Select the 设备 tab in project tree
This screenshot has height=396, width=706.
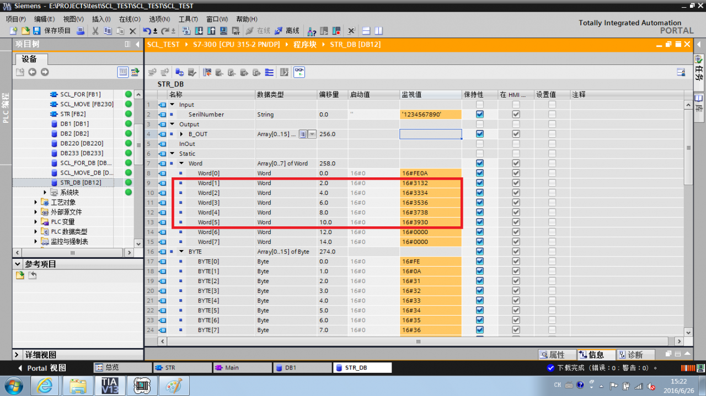[29, 59]
